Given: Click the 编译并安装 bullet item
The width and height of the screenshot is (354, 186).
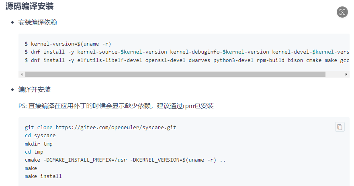Looking at the screenshot, I should [x=34, y=90].
